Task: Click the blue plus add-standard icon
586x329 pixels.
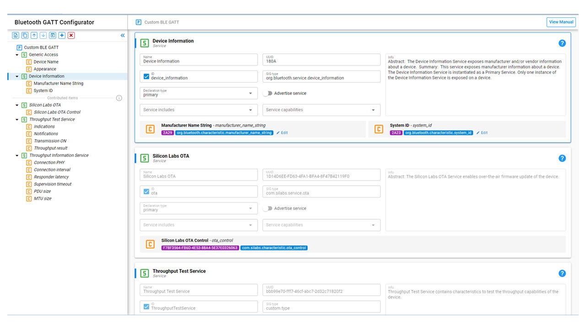Action: click(x=62, y=35)
